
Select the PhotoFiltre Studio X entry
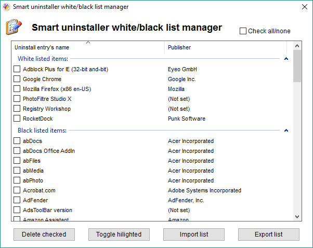coord(47,99)
